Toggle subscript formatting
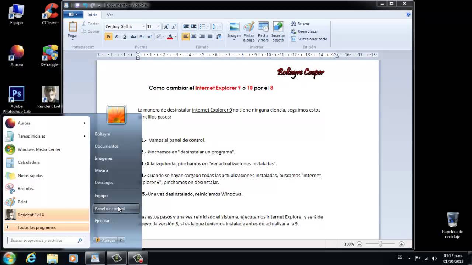Image resolution: width=472 pixels, height=265 pixels. click(142, 36)
